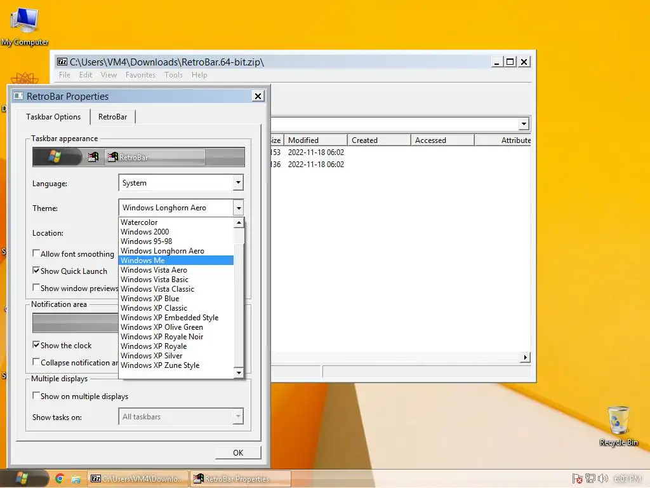
Task: Click the theme list scroll down arrow
Action: click(x=239, y=372)
